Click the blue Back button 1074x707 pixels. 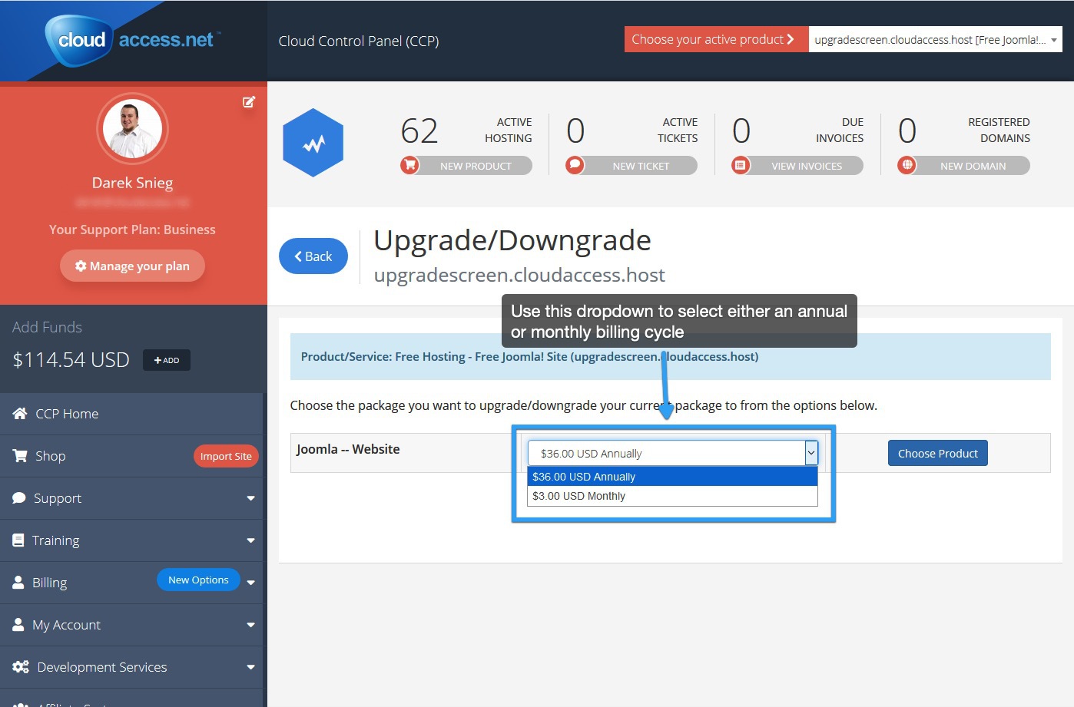click(x=313, y=256)
